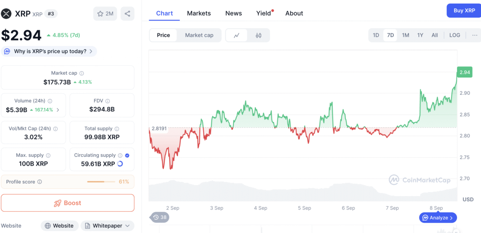Screen dimensions: 481x233
Task: Open the Website link chip
Action: (60, 226)
